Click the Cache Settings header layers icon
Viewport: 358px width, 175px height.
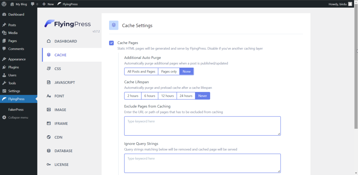pos(114,25)
